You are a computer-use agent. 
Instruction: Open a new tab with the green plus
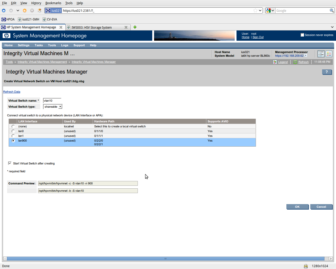click(135, 27)
